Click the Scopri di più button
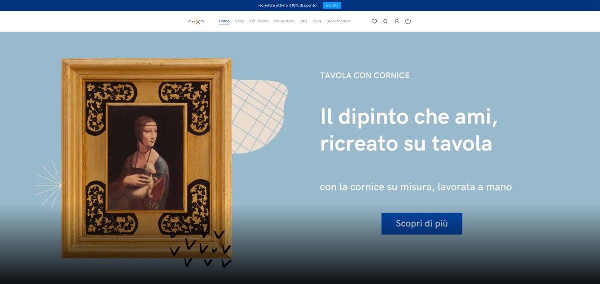Screen dimensions: 600x284 pyautogui.click(x=422, y=224)
